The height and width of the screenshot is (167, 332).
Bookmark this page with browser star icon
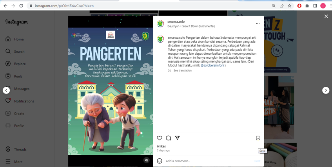coord(290,6)
